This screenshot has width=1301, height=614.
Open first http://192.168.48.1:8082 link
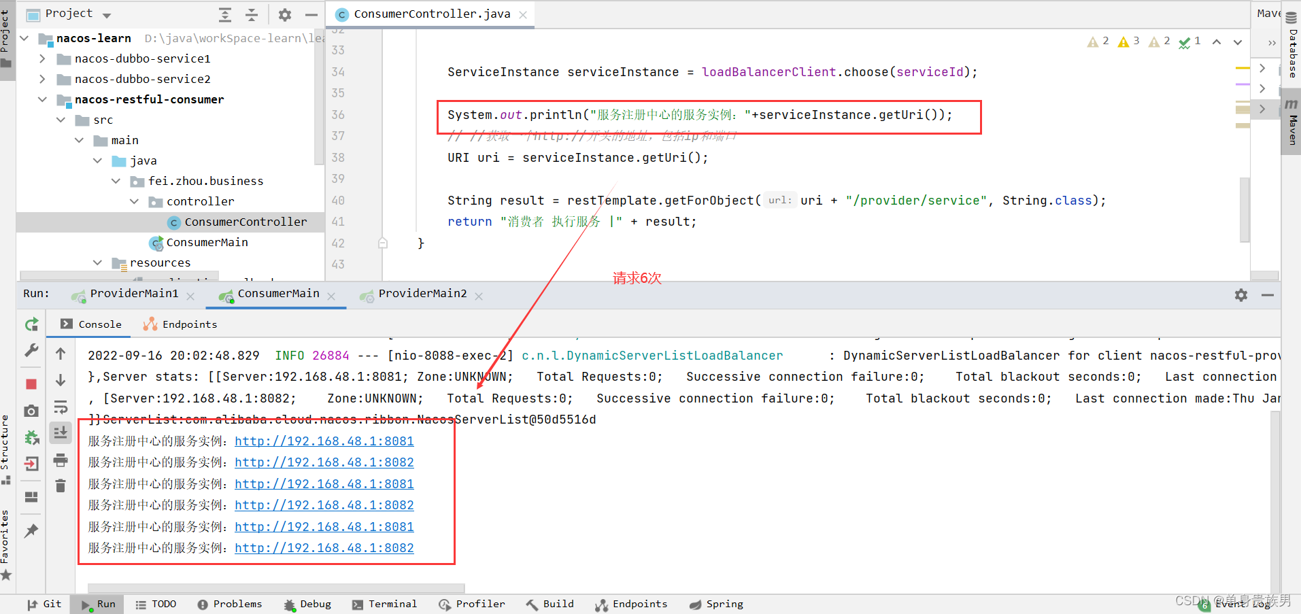pos(324,462)
